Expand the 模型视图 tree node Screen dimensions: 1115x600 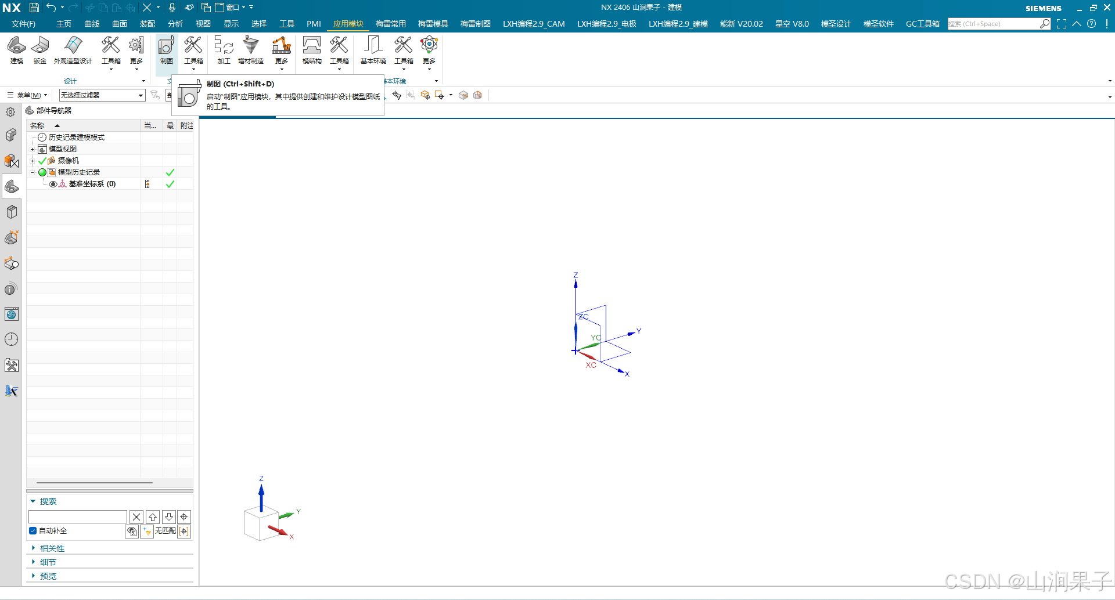pyautogui.click(x=33, y=149)
